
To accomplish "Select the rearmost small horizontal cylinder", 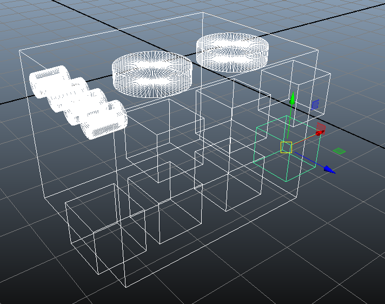I will point(49,81).
